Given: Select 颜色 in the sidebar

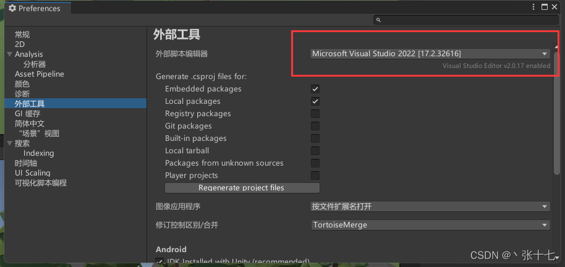Looking at the screenshot, I should [x=22, y=84].
